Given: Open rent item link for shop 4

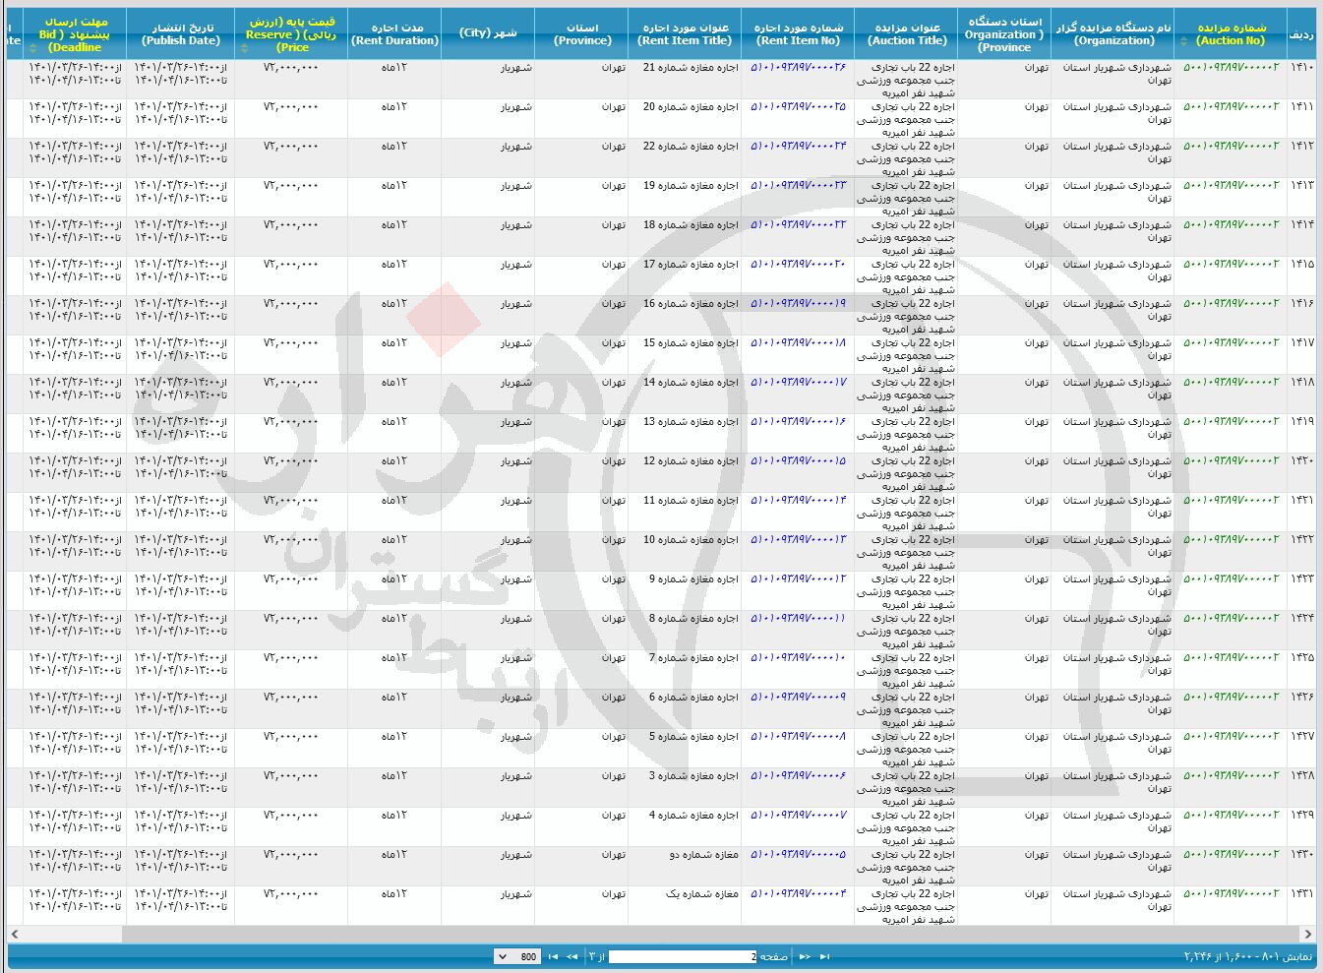Looking at the screenshot, I should click(x=798, y=816).
